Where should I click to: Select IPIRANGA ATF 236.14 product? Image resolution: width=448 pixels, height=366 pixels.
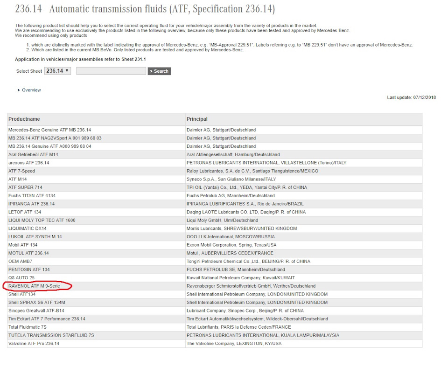click(x=31, y=204)
